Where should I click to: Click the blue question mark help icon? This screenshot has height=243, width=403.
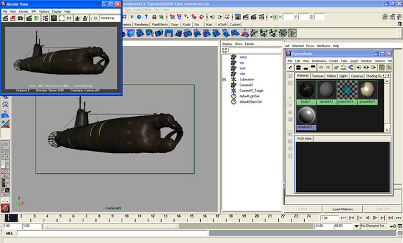click(x=146, y=17)
